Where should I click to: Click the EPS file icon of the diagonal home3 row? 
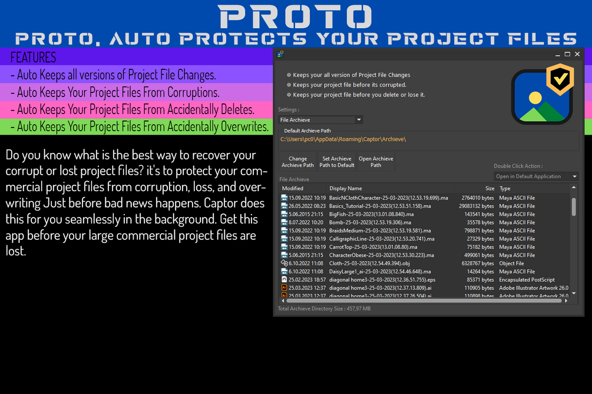point(285,280)
